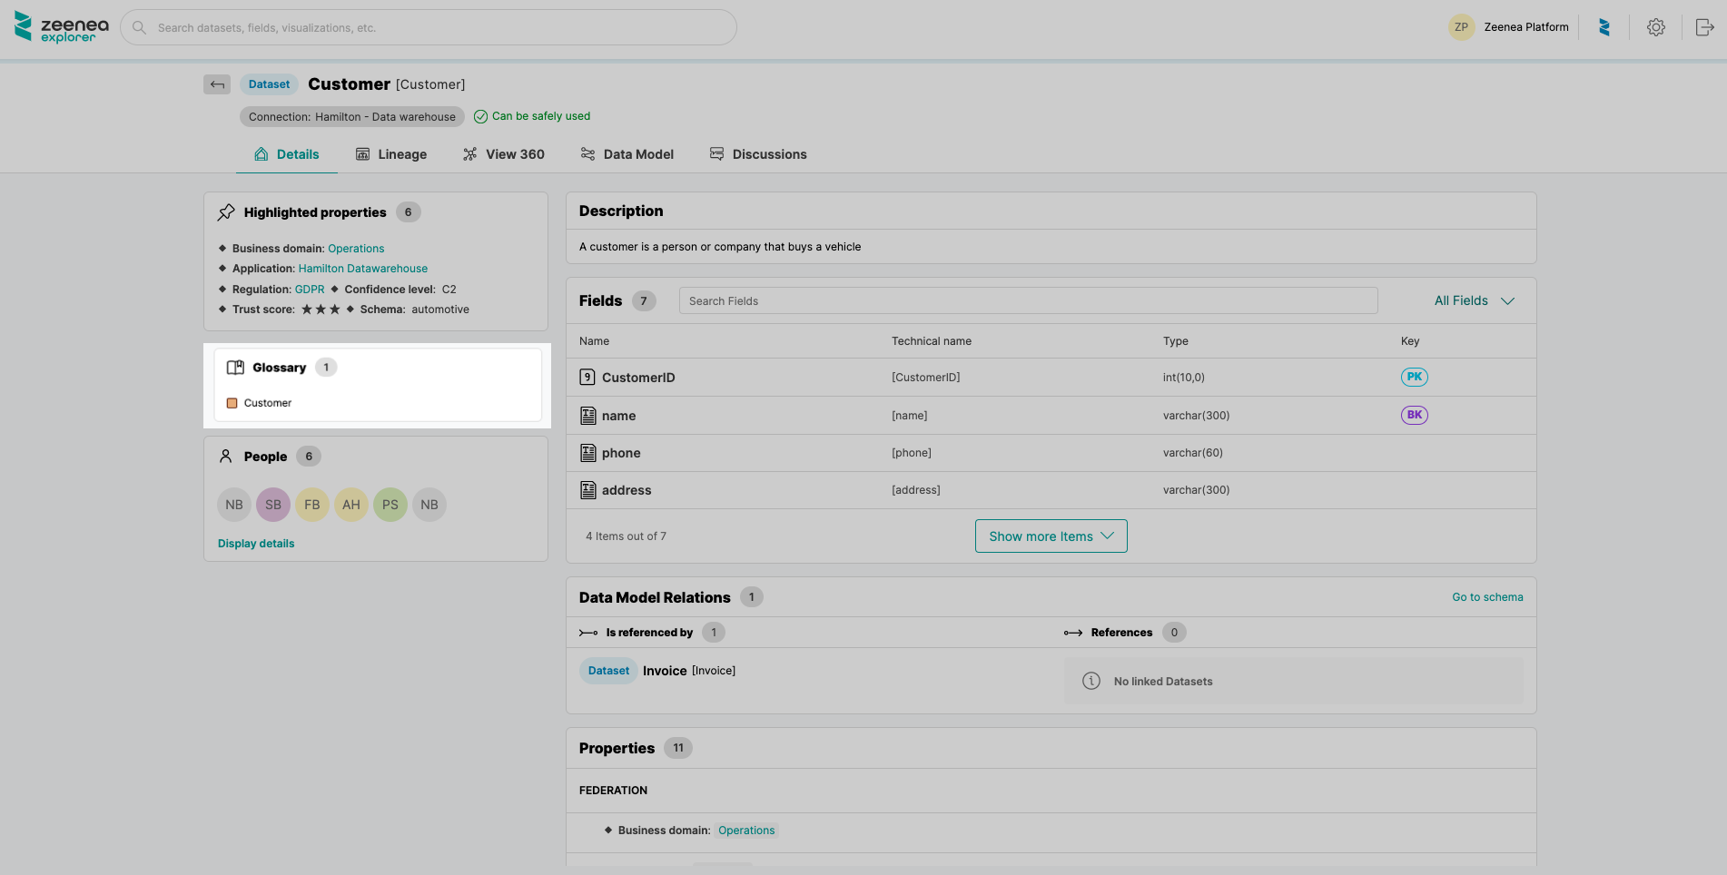Click the address field type icon
This screenshot has width=1727, height=875.
(588, 490)
